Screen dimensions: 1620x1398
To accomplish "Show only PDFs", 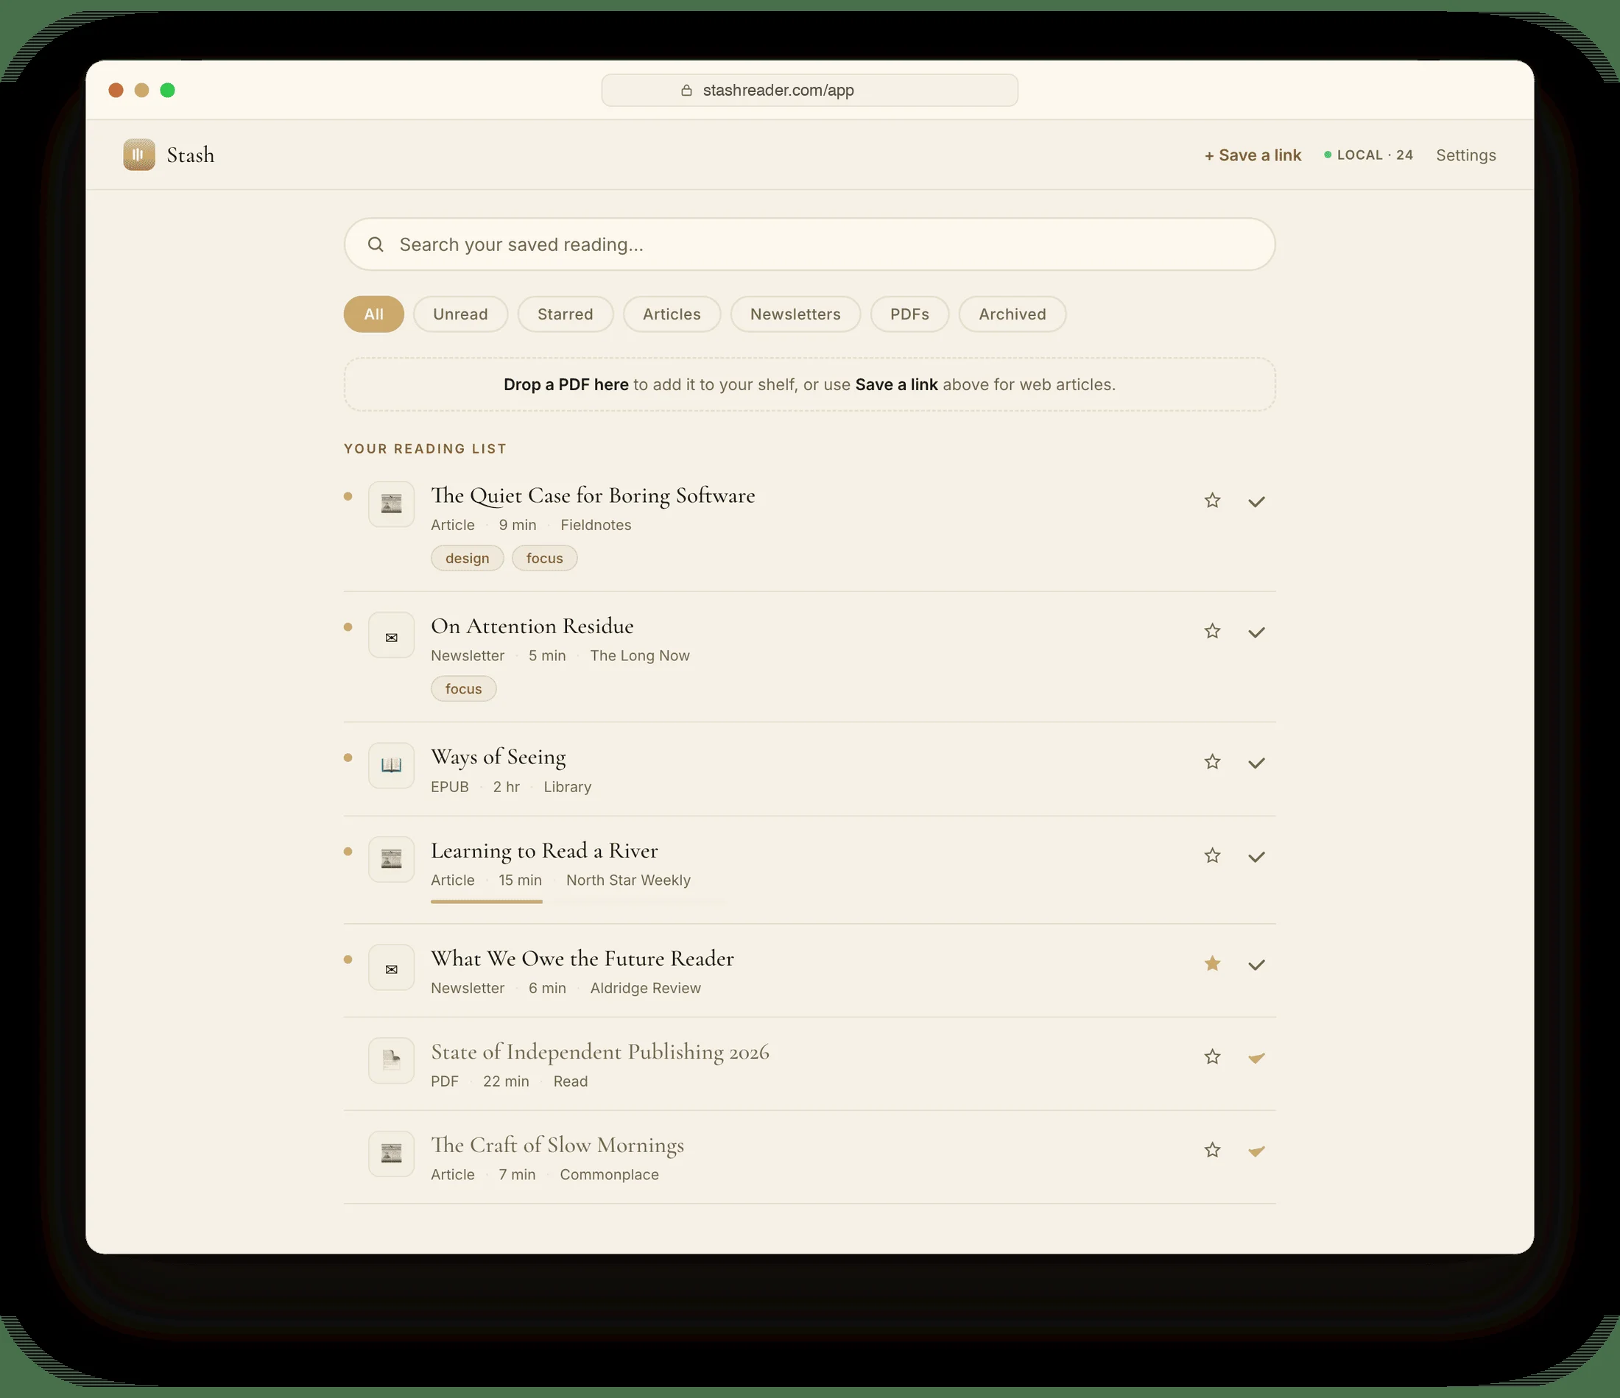I will (909, 314).
